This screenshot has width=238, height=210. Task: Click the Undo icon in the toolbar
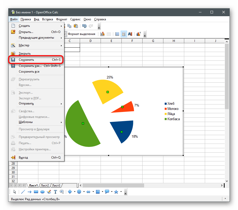pos(84,26)
